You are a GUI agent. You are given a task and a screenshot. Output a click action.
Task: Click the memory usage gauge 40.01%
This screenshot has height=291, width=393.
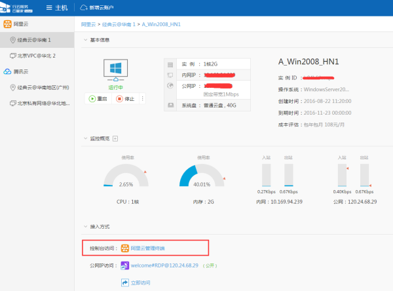202,176
